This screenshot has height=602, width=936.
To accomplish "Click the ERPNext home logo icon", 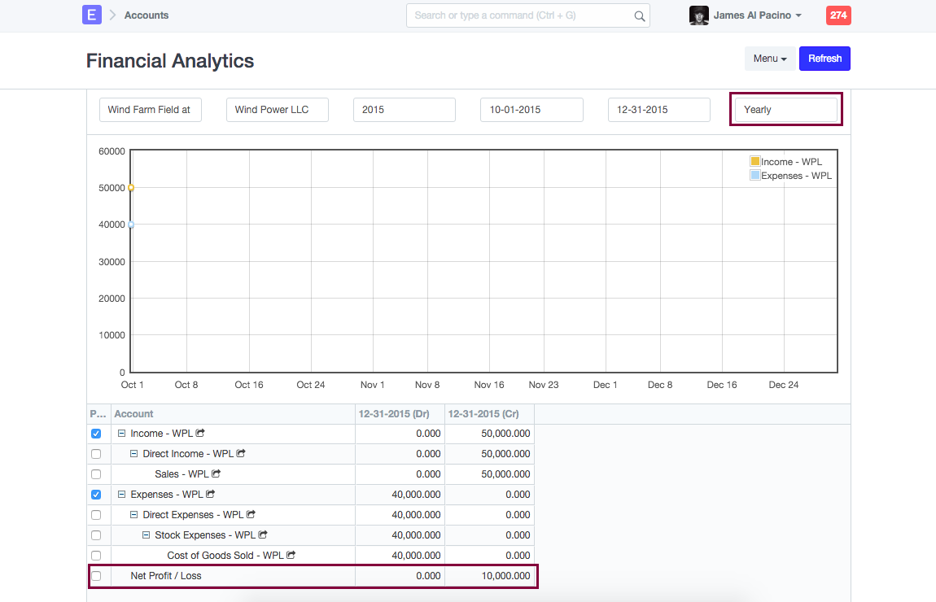I will tap(92, 15).
